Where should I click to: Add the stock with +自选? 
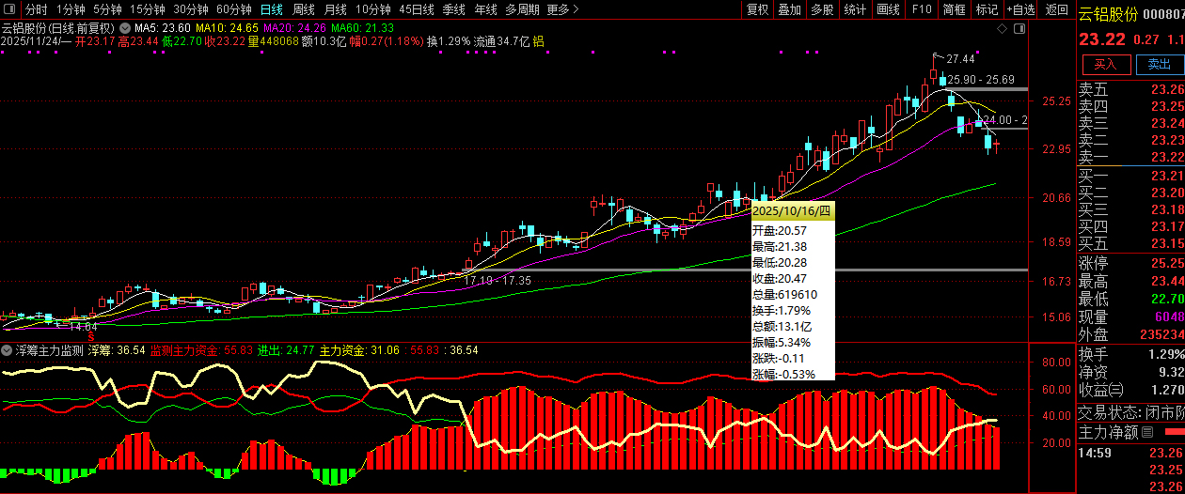[x=1020, y=9]
